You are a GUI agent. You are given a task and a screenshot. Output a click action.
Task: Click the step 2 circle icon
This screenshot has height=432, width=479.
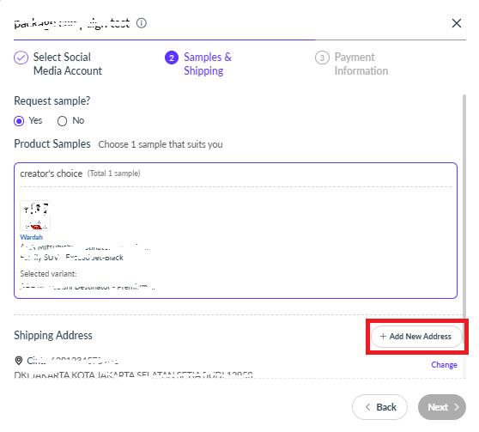tap(172, 58)
